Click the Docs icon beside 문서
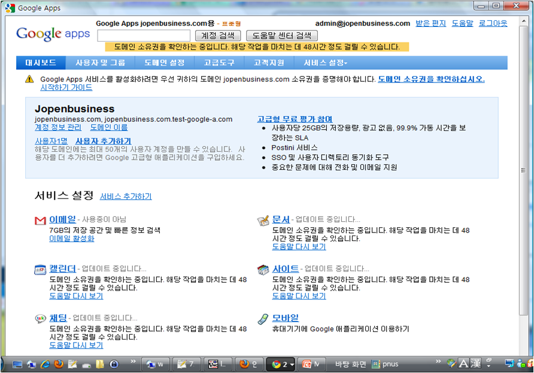The height and width of the screenshot is (373, 534). point(263,221)
